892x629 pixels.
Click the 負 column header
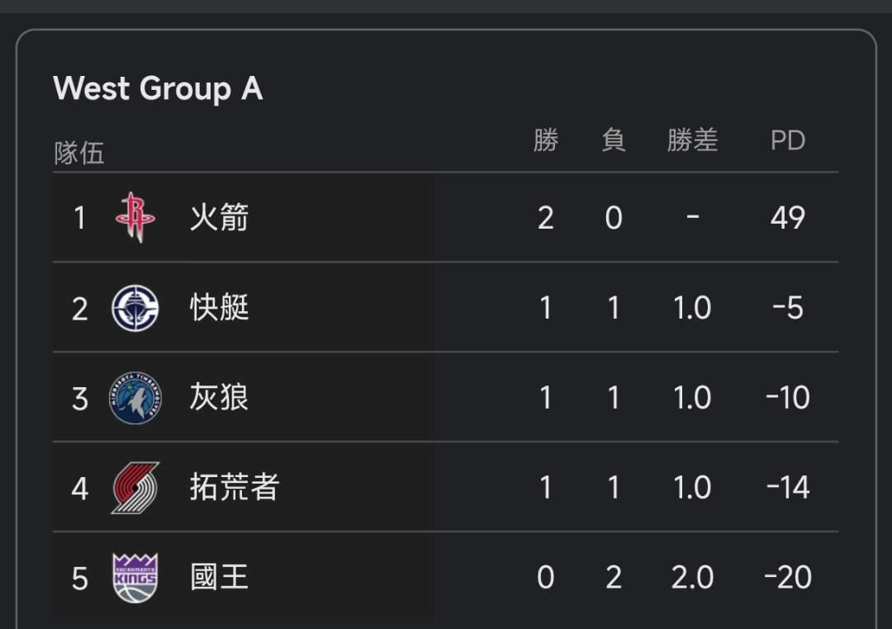point(613,140)
